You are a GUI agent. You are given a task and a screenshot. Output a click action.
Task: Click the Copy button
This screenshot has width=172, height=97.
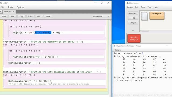[21, 16]
